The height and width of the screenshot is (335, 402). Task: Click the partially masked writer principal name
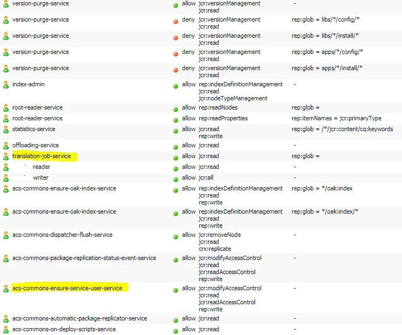pyautogui.click(x=41, y=177)
